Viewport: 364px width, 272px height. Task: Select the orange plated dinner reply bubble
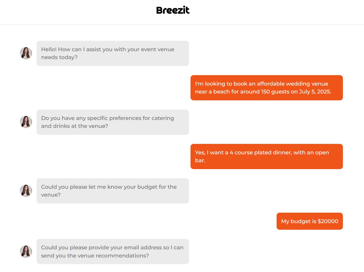(x=266, y=156)
